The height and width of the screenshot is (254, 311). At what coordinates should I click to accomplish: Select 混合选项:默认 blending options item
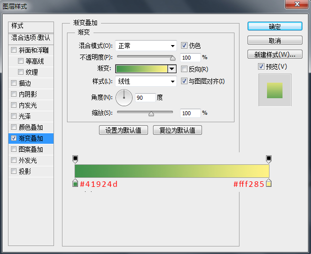(x=31, y=39)
